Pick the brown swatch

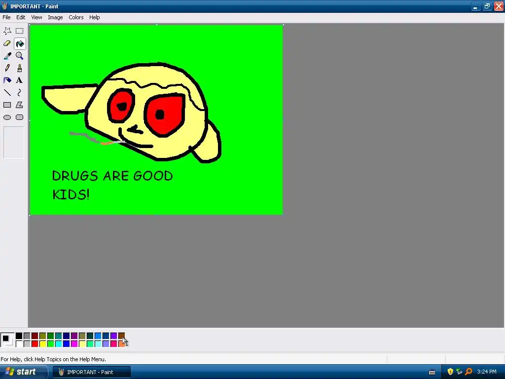point(121,336)
